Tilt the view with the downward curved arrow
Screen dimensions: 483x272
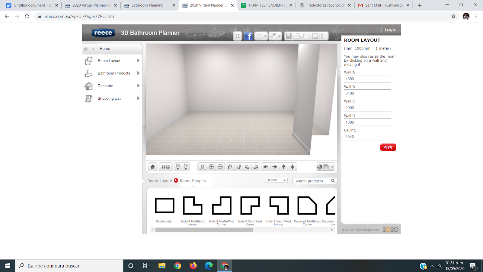238,167
